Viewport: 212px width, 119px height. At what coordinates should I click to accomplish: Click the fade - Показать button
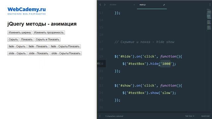pyautogui.click(x=38, y=46)
